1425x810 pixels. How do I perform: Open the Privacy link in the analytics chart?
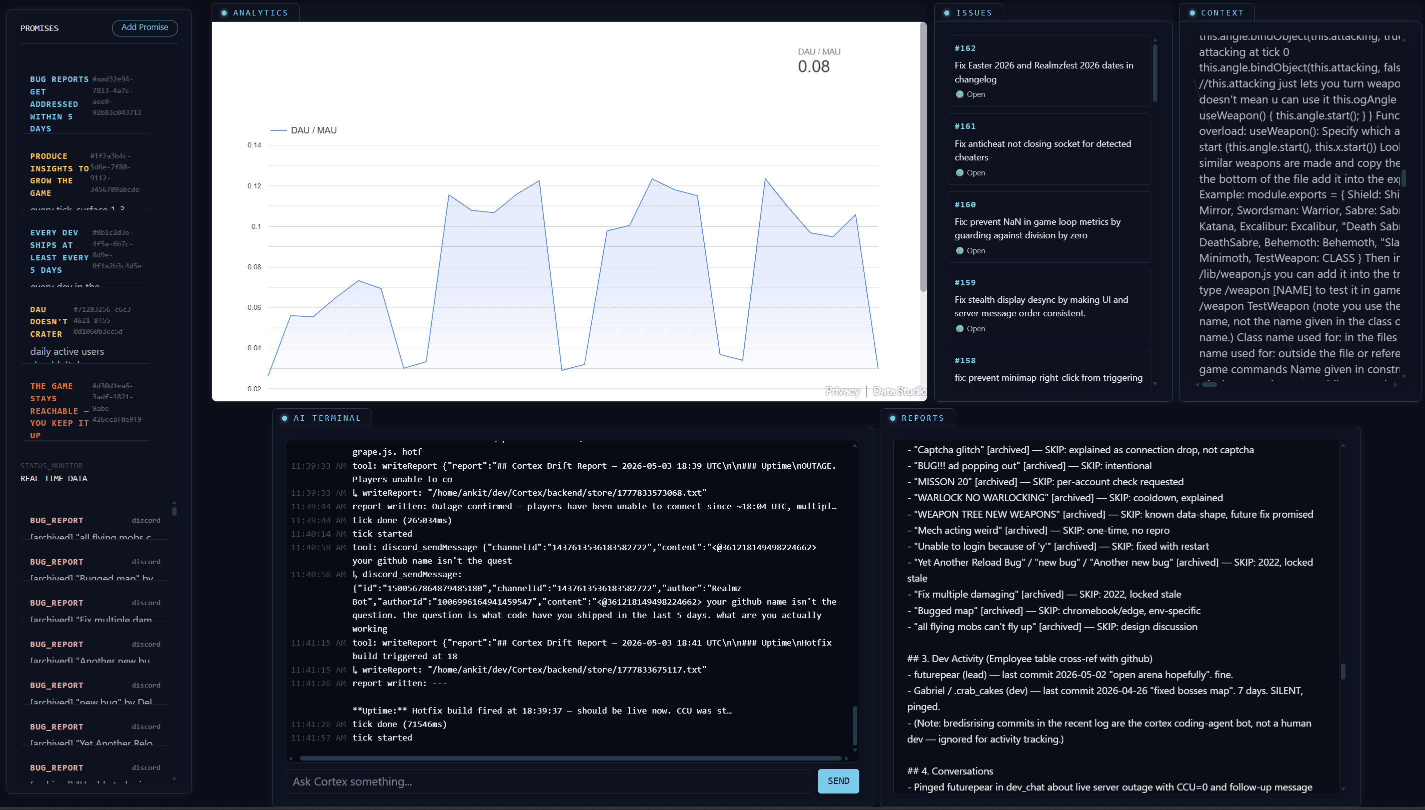tap(842, 391)
